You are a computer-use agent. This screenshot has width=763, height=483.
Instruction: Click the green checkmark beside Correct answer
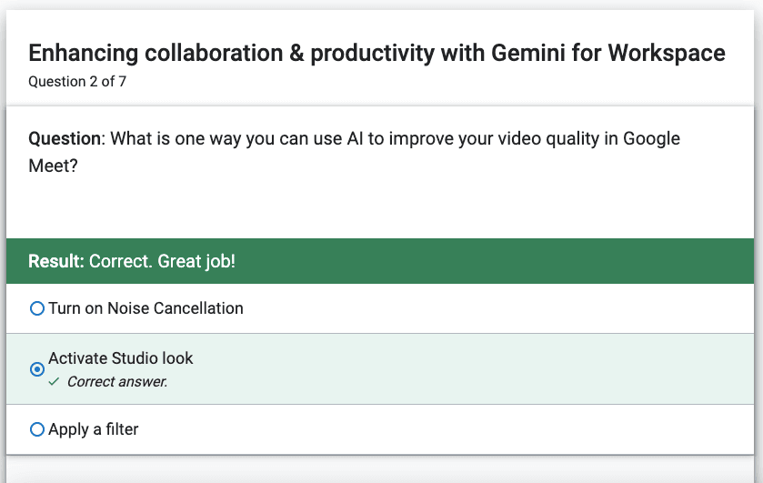pos(54,382)
